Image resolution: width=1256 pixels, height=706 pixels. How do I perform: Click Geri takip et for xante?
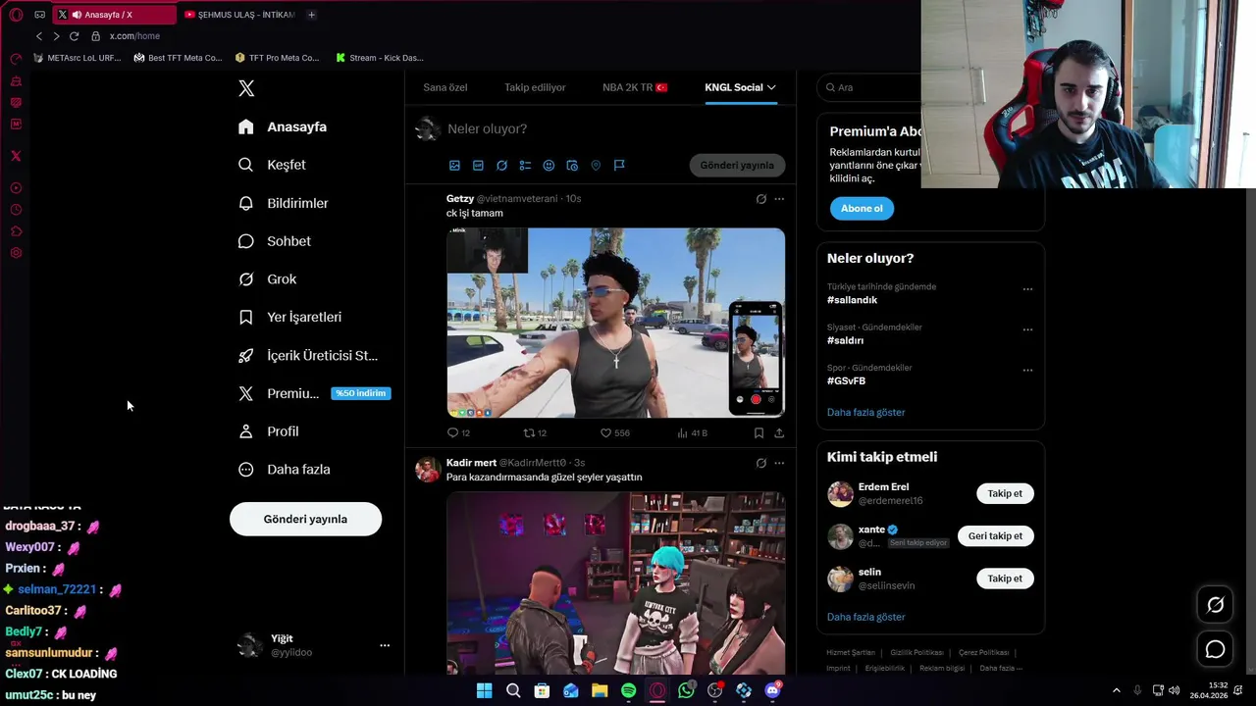click(995, 536)
